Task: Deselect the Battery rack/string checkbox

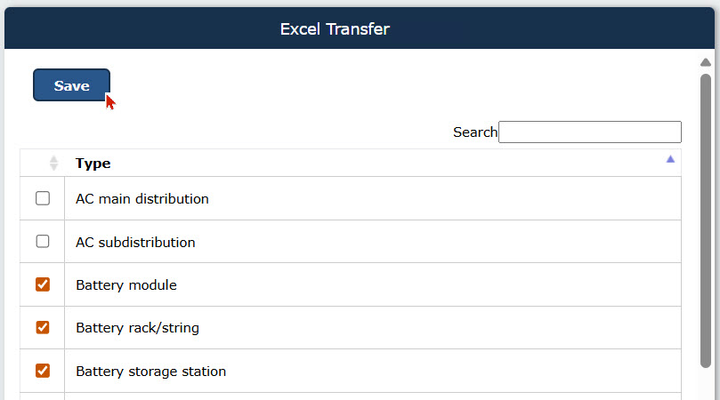Action: coord(43,327)
